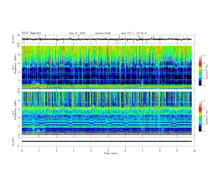The height and width of the screenshot is (169, 219).
Task: Click the ch.1 voltage waveform trace
Action: tap(107, 39)
